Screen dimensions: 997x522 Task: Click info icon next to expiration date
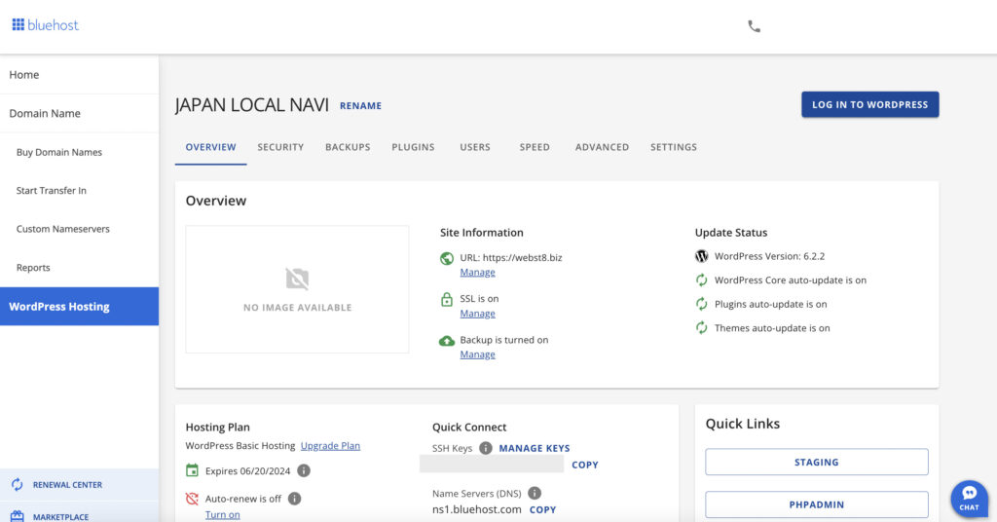304,470
